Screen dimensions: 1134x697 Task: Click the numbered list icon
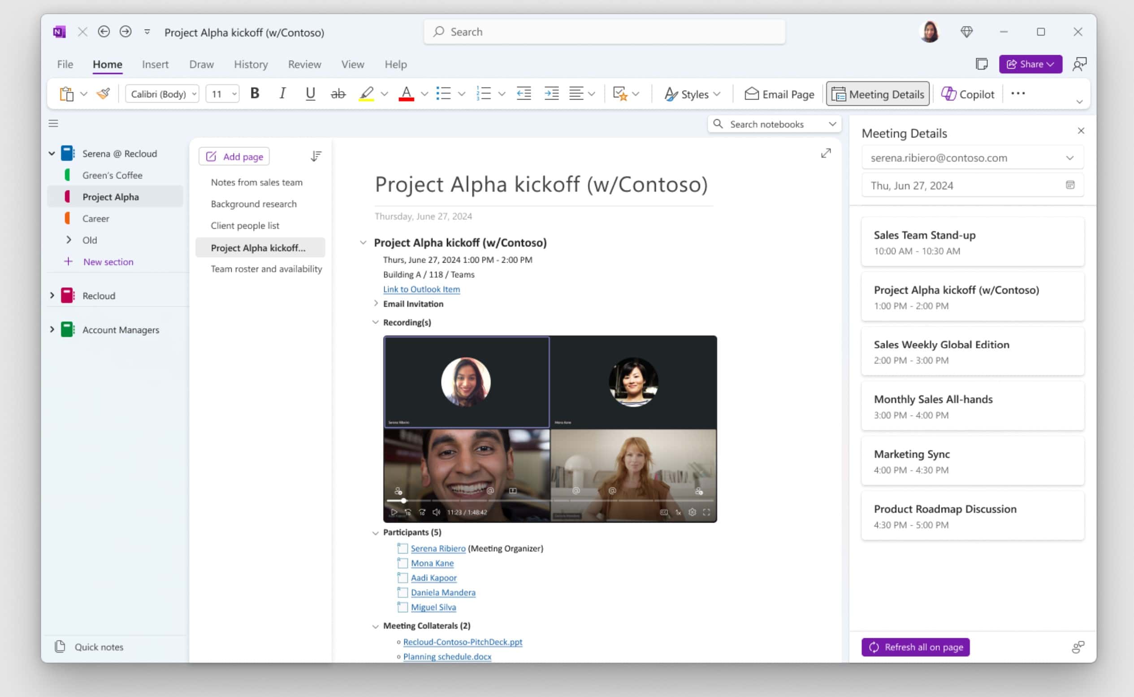pos(484,94)
